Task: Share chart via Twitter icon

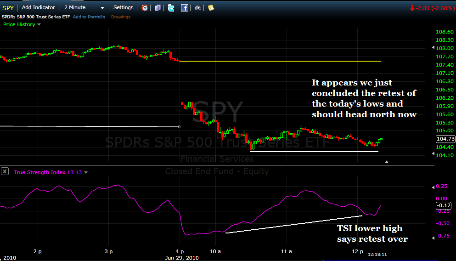Action: tap(171, 8)
